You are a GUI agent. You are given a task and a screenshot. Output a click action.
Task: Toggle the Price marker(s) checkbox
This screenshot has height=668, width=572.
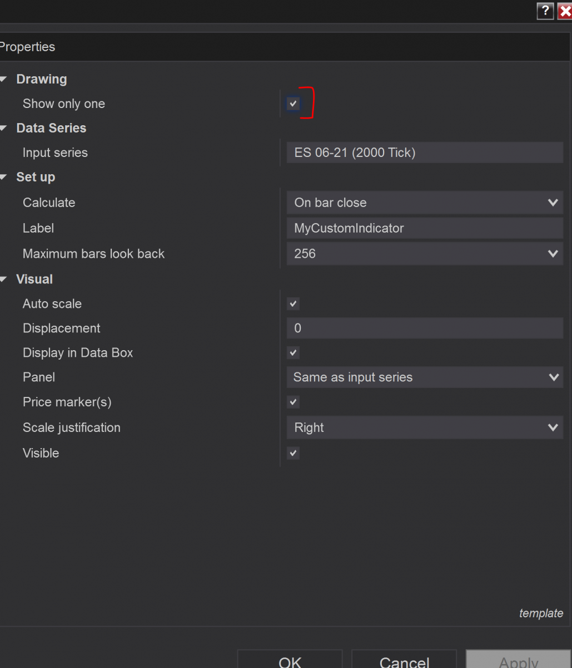(x=293, y=402)
